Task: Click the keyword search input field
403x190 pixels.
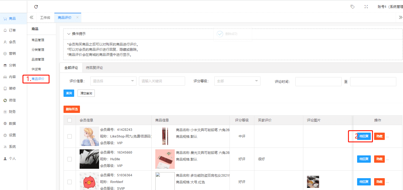Action: pos(162,81)
